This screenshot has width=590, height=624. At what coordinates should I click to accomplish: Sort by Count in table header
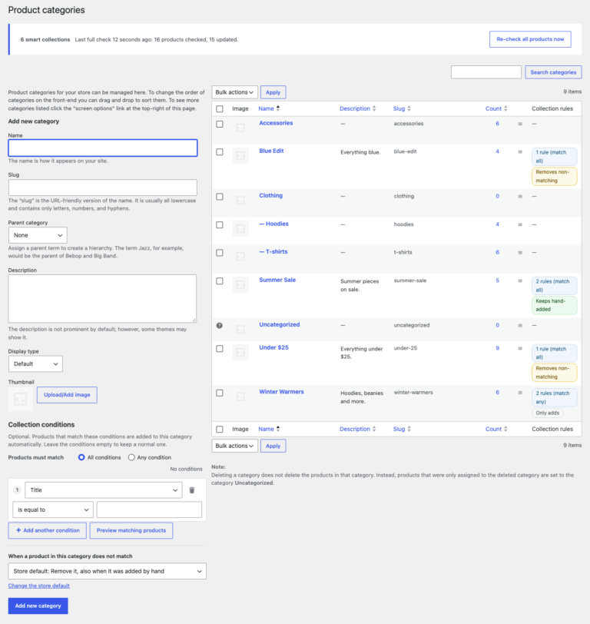[x=496, y=108]
